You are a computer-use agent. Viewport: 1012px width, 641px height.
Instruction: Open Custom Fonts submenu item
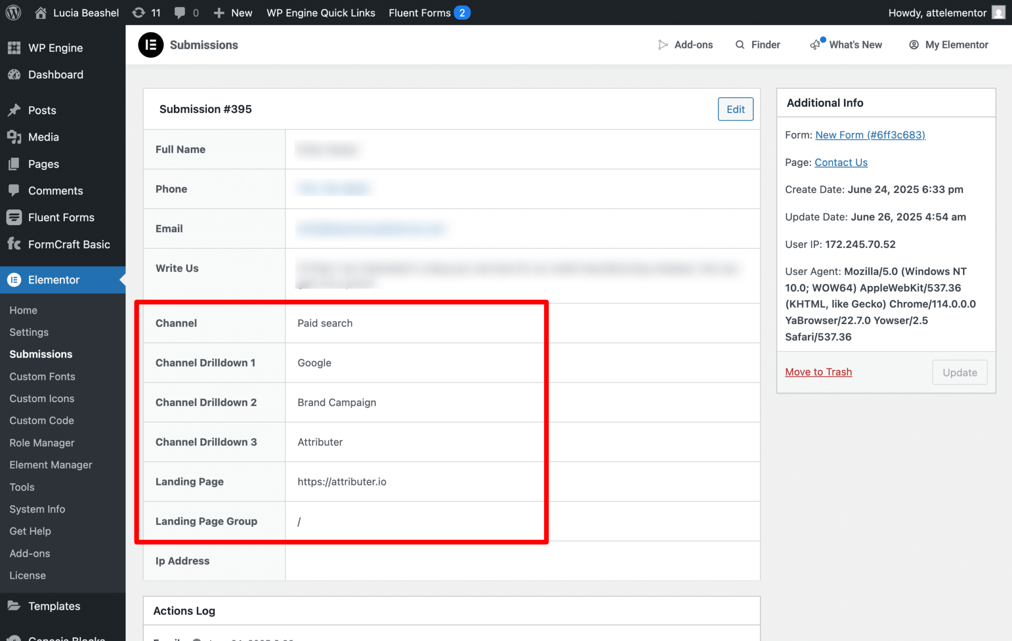coord(42,376)
